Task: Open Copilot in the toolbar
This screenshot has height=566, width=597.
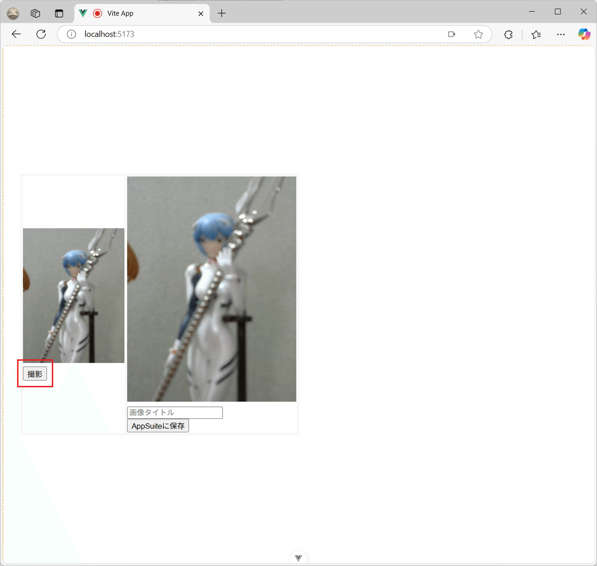Action: coord(584,34)
